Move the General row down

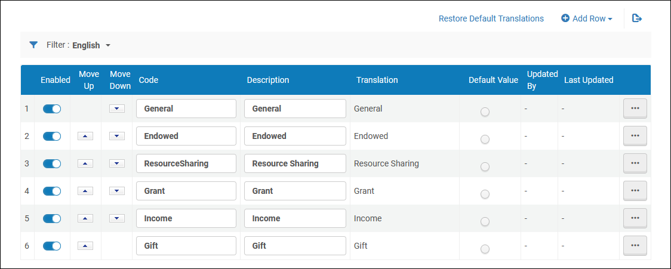click(117, 109)
